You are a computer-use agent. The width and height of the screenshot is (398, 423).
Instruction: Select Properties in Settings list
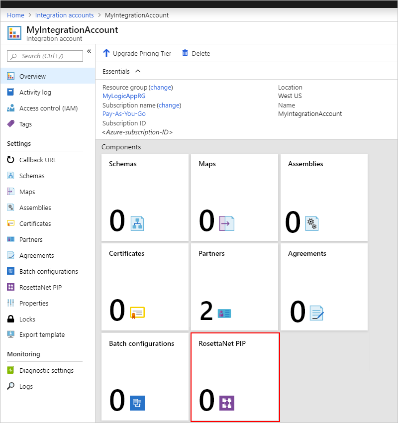click(48, 303)
